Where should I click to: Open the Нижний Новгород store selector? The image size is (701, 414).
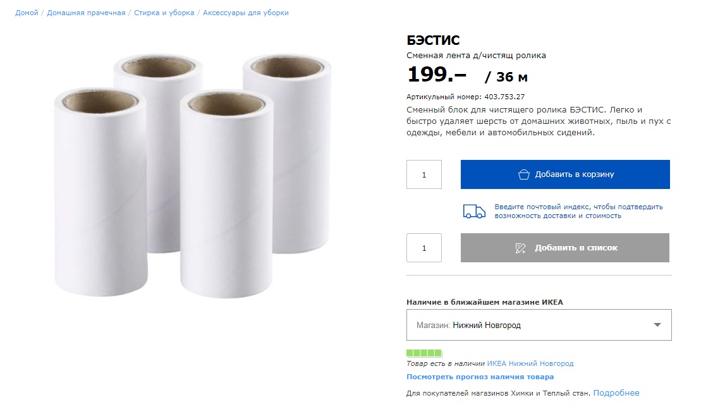[538, 325]
